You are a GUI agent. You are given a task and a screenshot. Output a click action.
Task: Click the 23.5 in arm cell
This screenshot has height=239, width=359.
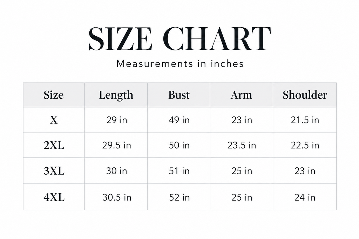coord(242,145)
